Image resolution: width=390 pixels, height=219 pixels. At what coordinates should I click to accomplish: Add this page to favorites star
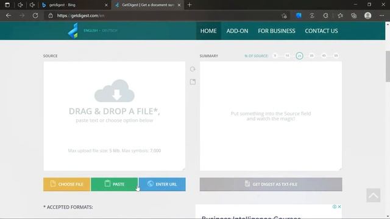coord(285,16)
